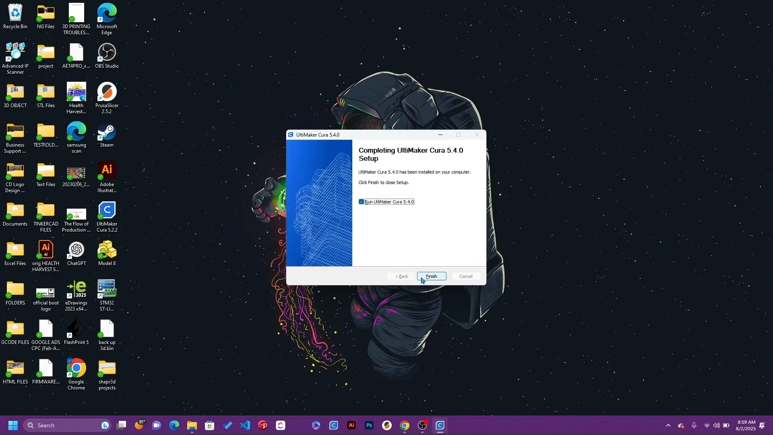This screenshot has height=435, width=773.
Task: Select the STM32 ST-LINK utility shortcut
Action: click(x=107, y=295)
